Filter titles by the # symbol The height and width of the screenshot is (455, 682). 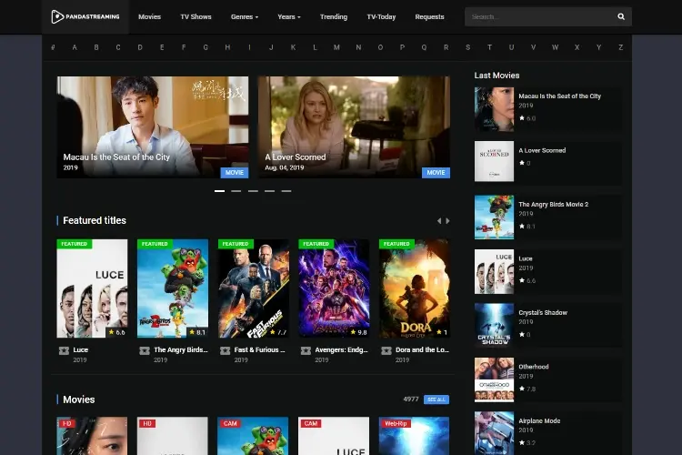click(53, 47)
